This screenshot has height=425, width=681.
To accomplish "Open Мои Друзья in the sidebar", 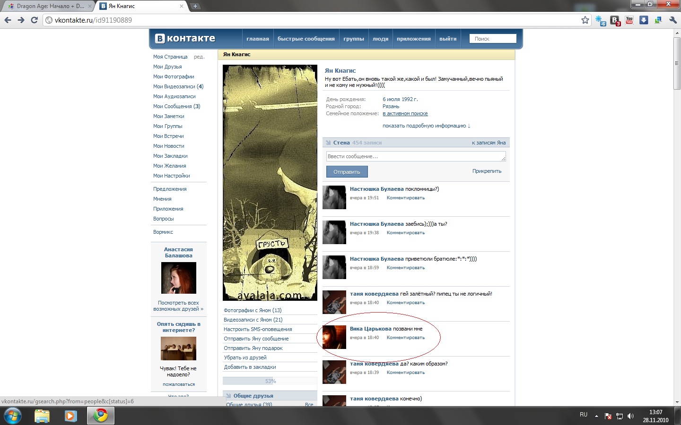I will click(x=167, y=67).
